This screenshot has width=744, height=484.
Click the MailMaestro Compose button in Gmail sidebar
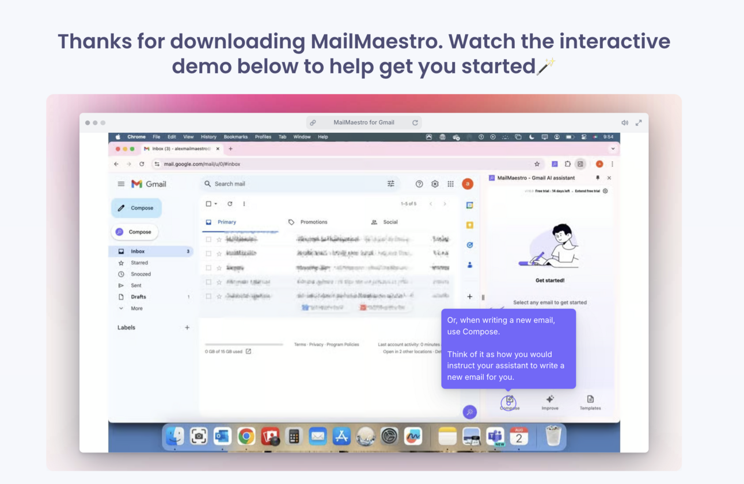click(x=135, y=232)
